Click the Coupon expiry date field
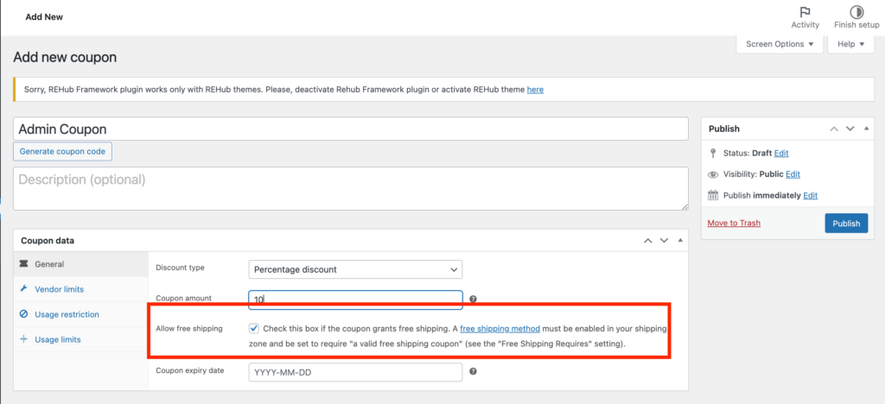 355,372
